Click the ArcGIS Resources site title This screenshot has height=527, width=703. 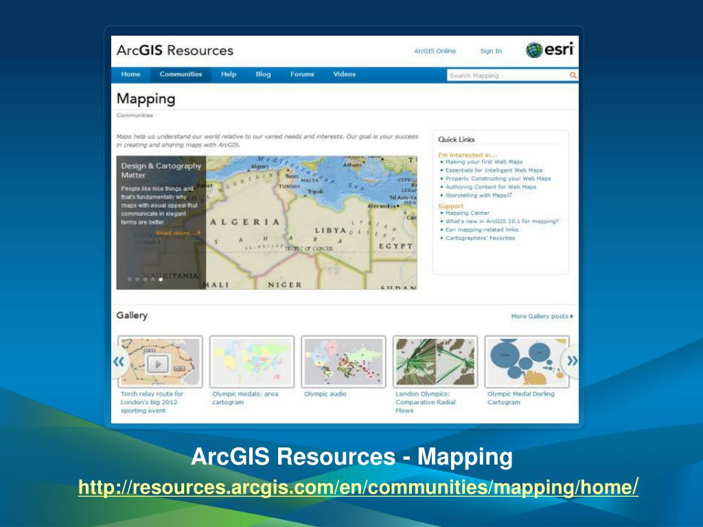(175, 50)
